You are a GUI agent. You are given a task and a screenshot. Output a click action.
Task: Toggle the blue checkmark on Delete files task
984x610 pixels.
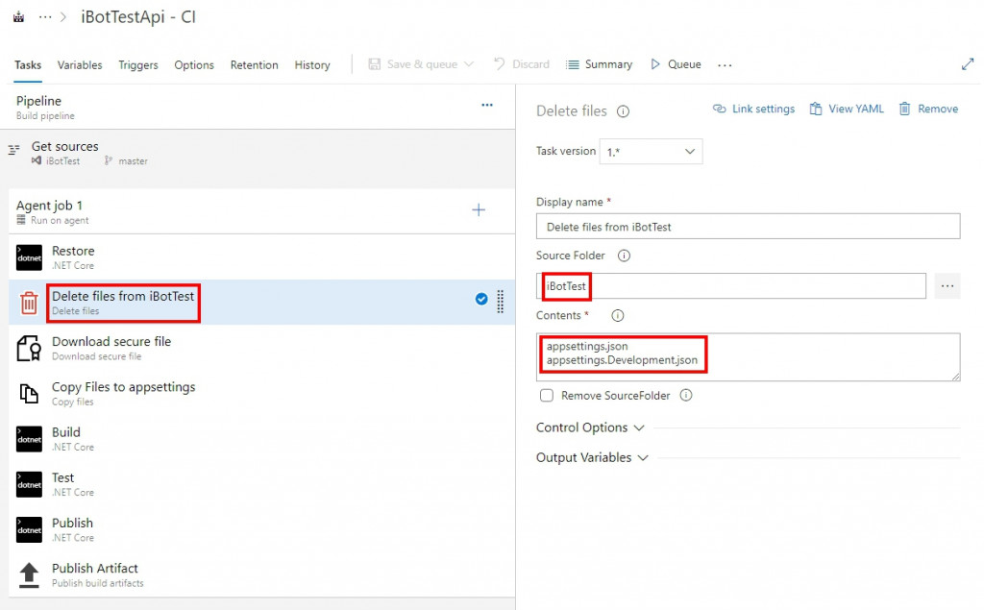481,299
